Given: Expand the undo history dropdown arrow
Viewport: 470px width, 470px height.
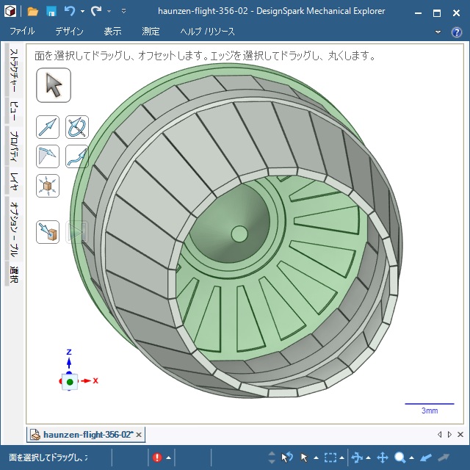Looking at the screenshot, I should 82,12.
